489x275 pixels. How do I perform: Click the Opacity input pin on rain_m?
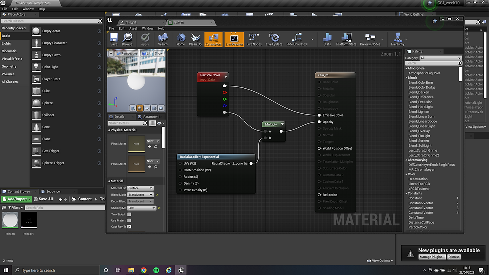[x=319, y=122]
